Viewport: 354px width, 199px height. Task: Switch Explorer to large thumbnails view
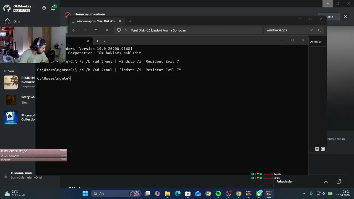point(322,149)
